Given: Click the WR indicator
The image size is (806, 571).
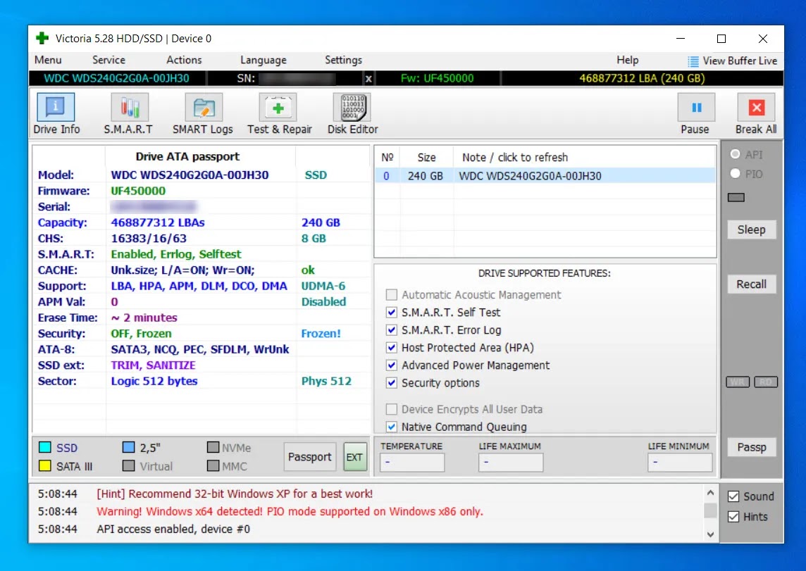Looking at the screenshot, I should point(738,382).
